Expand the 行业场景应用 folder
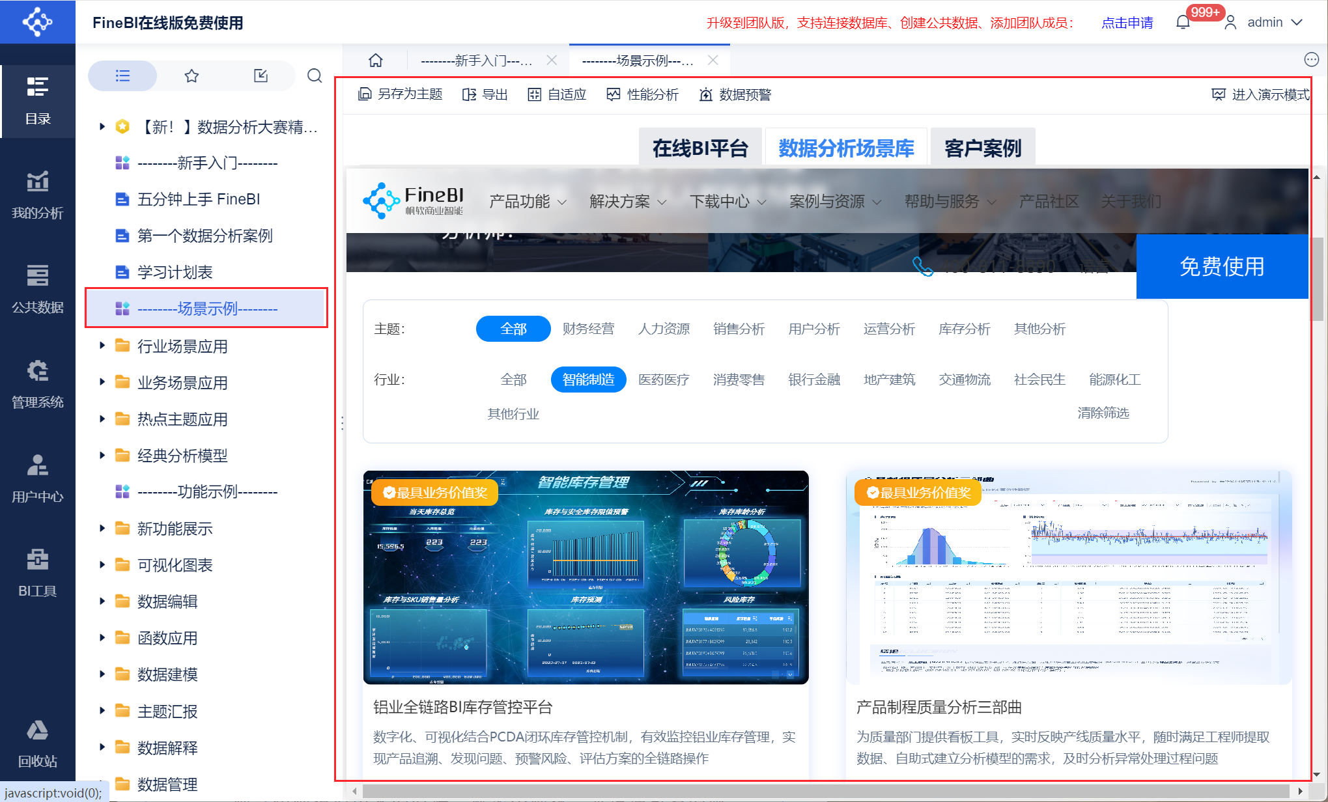Image resolution: width=1328 pixels, height=802 pixels. [x=102, y=346]
